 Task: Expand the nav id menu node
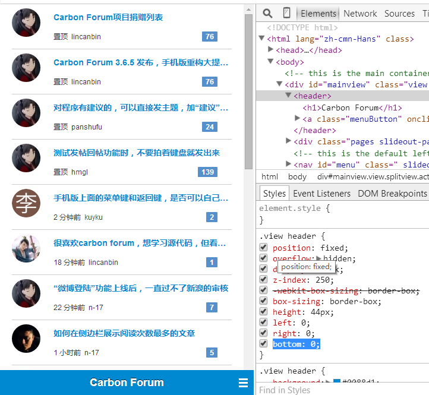(x=288, y=164)
